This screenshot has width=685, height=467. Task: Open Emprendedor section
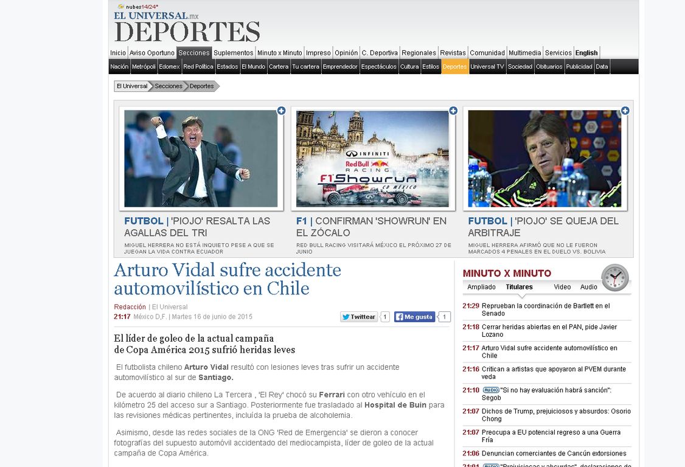(x=340, y=66)
